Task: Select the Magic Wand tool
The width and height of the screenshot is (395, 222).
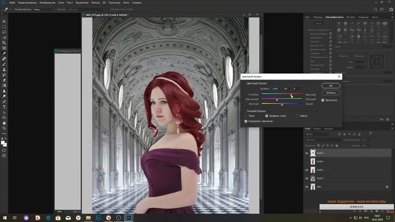Action: (x=4, y=38)
